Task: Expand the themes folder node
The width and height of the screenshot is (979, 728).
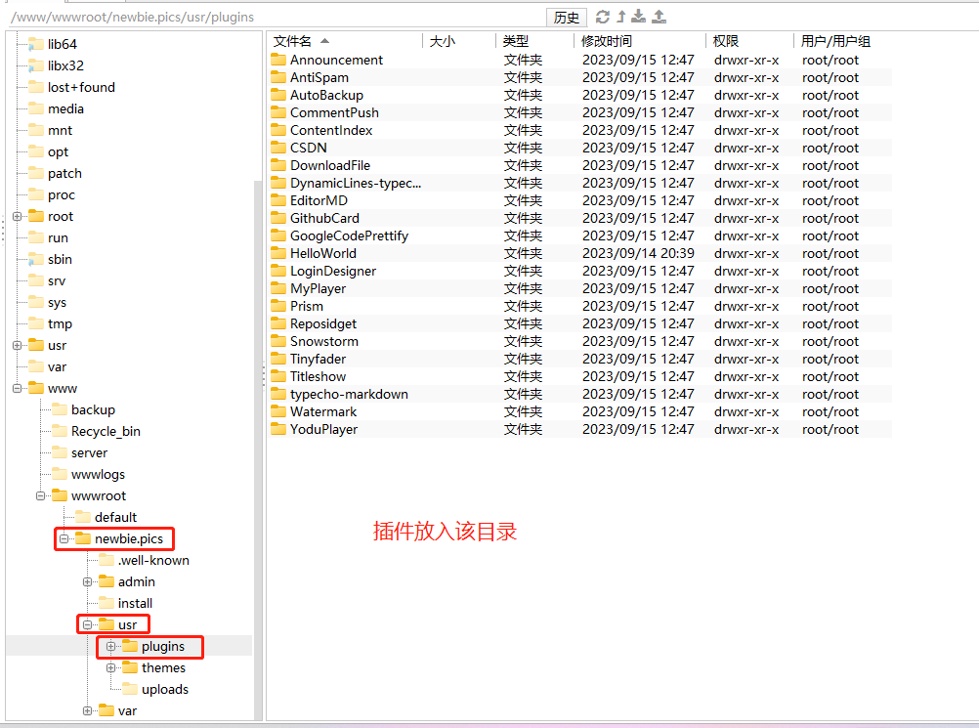Action: [x=110, y=668]
